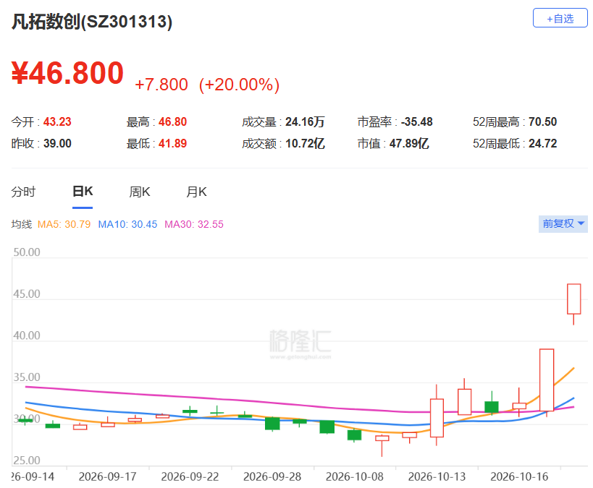
Task: Open the 月K monthly chart tab
Action: coord(196,192)
